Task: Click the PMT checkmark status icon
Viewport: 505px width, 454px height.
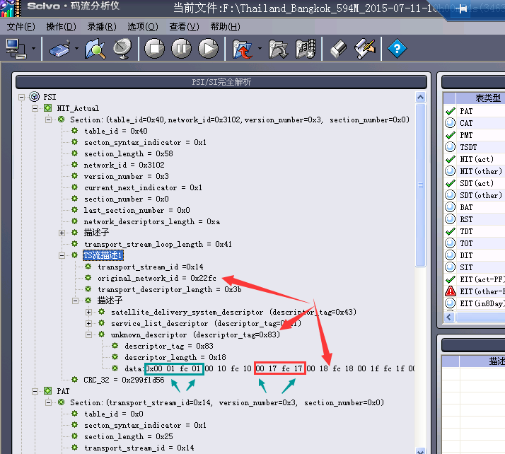Action: tap(451, 135)
